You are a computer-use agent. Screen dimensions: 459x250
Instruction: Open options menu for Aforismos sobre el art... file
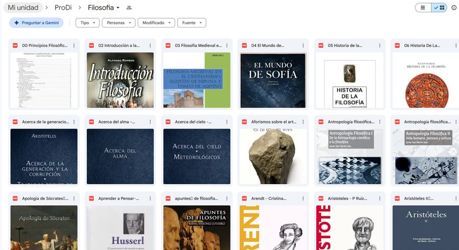click(303, 122)
